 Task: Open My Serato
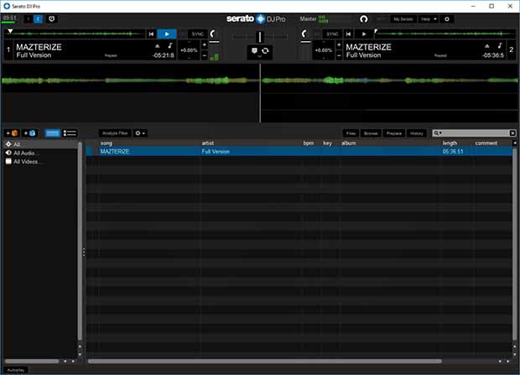pos(403,19)
